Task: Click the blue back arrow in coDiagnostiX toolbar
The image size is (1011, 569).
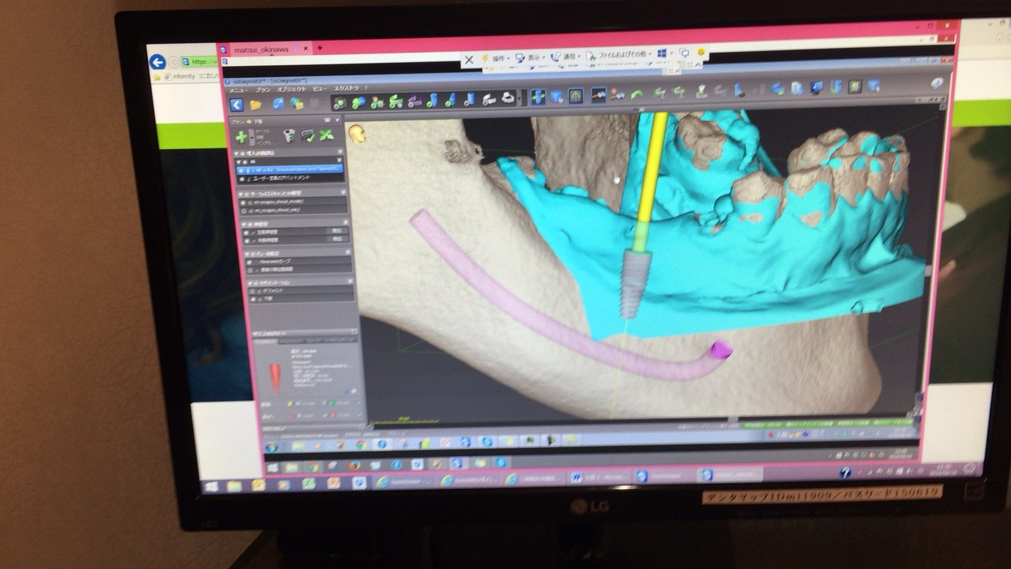Action: click(236, 105)
